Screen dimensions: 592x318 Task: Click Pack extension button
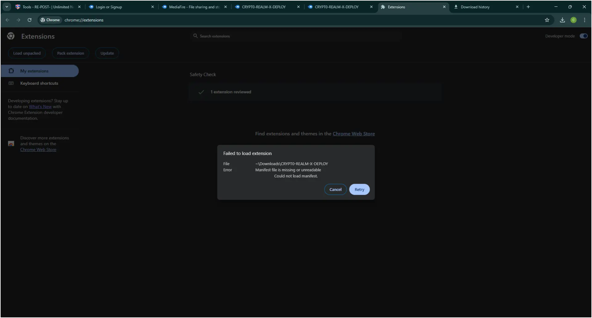70,53
